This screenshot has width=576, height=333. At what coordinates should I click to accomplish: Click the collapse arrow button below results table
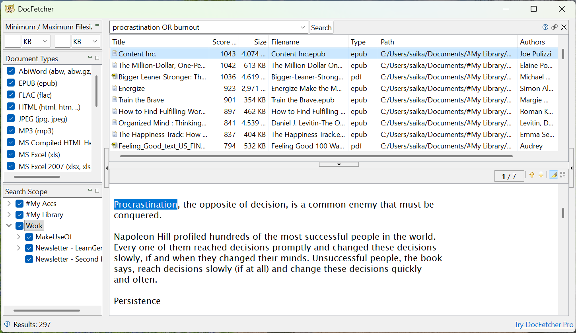click(339, 164)
